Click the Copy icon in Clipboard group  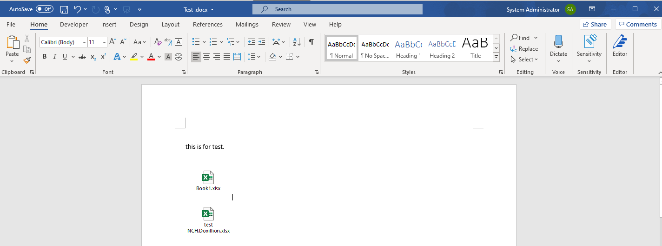pyautogui.click(x=27, y=49)
